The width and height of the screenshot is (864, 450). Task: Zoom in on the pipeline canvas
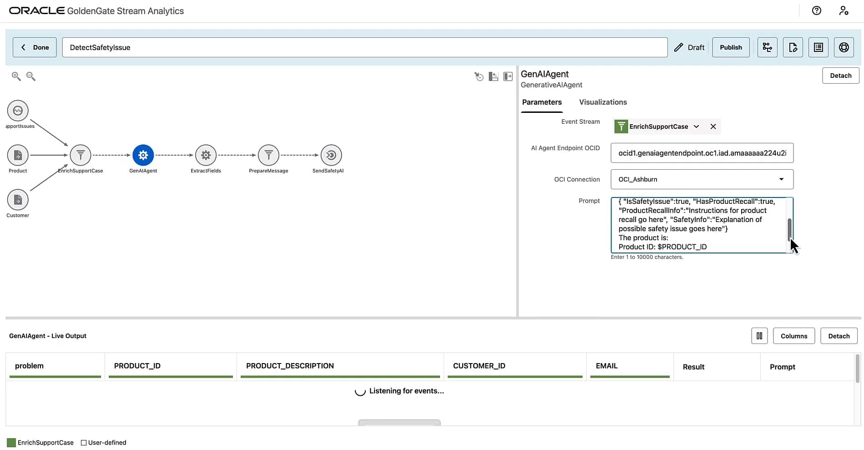coord(15,76)
